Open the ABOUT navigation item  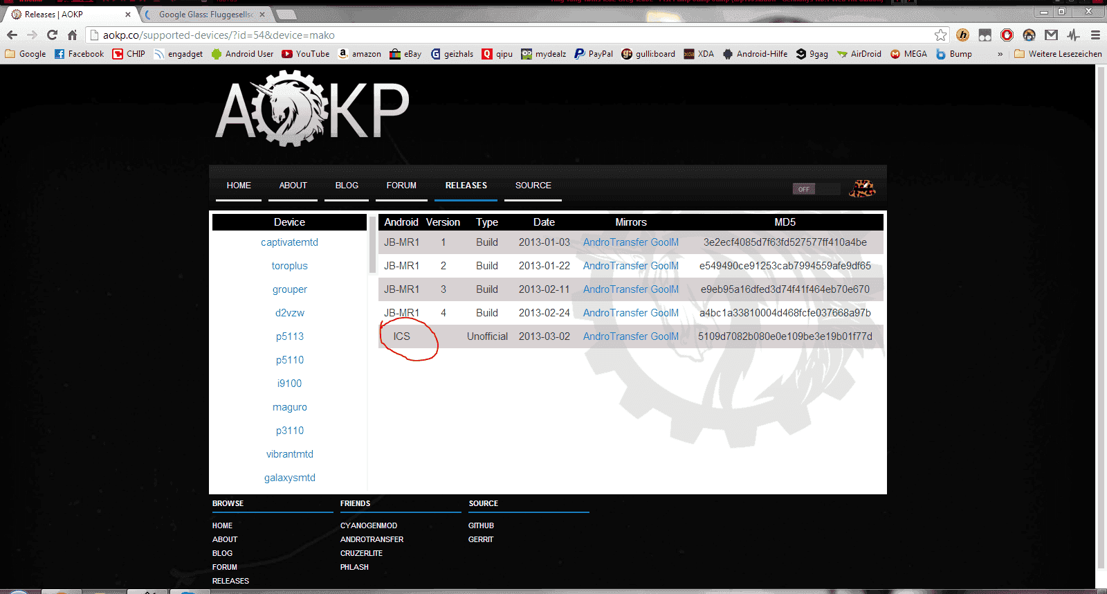293,186
